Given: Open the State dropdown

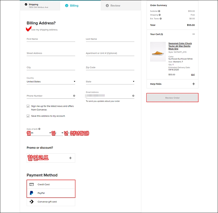Looking at the screenshot, I should click(110, 82).
